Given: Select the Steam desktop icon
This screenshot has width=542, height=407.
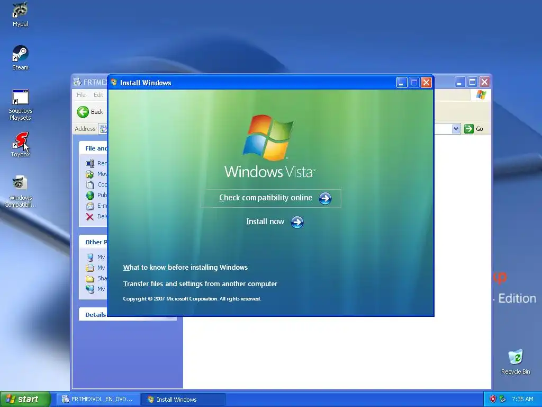Looking at the screenshot, I should 20,58.
